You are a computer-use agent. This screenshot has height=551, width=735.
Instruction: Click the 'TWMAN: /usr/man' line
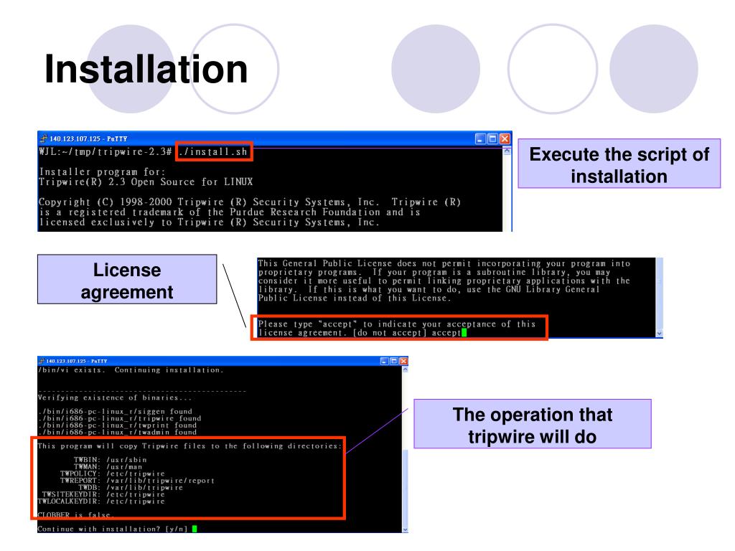click(x=108, y=467)
